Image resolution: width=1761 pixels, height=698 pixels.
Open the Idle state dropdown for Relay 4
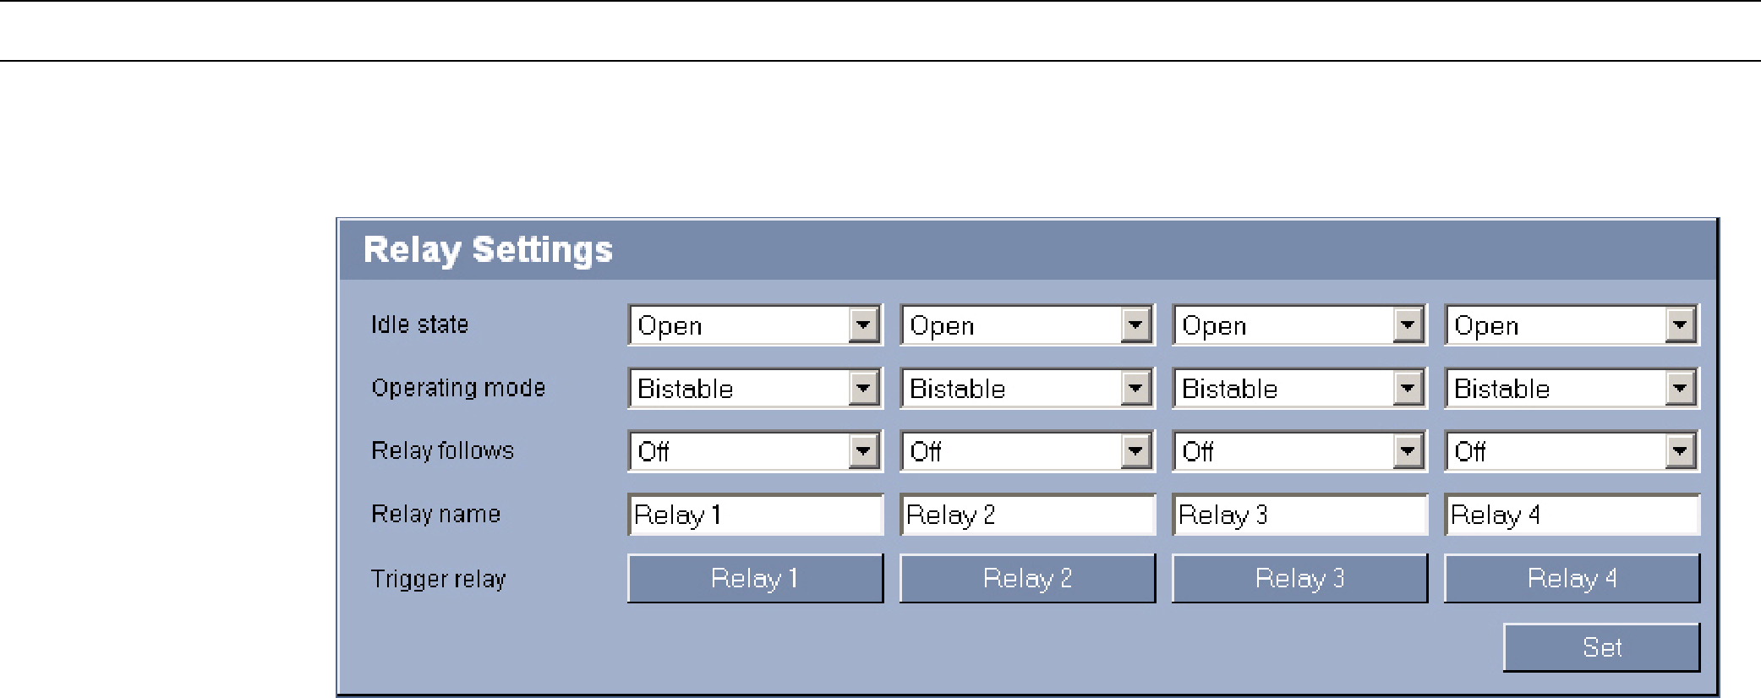[x=1572, y=325]
